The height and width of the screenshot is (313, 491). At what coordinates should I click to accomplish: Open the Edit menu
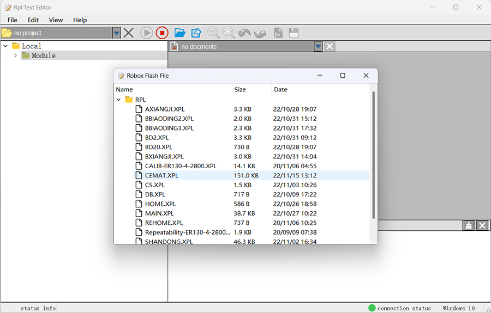tap(33, 20)
